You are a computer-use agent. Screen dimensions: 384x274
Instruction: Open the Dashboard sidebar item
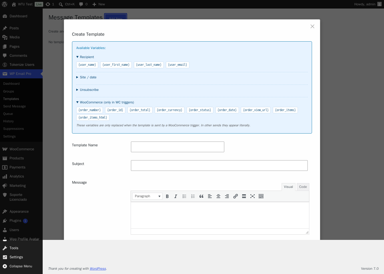21,16
